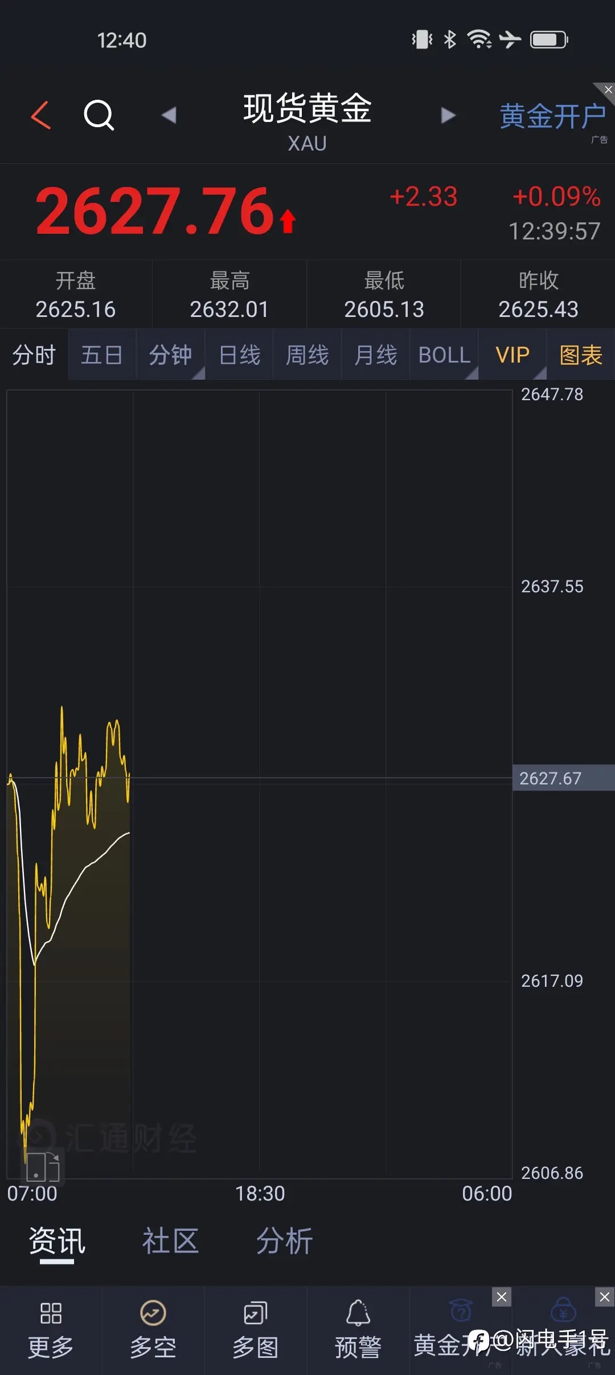Go to previous instrument arrow

[x=169, y=115]
